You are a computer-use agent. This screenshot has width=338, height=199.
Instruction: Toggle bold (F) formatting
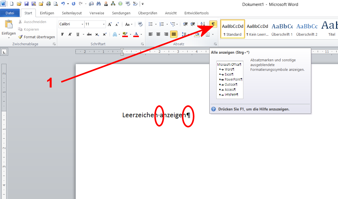[x=63, y=34]
